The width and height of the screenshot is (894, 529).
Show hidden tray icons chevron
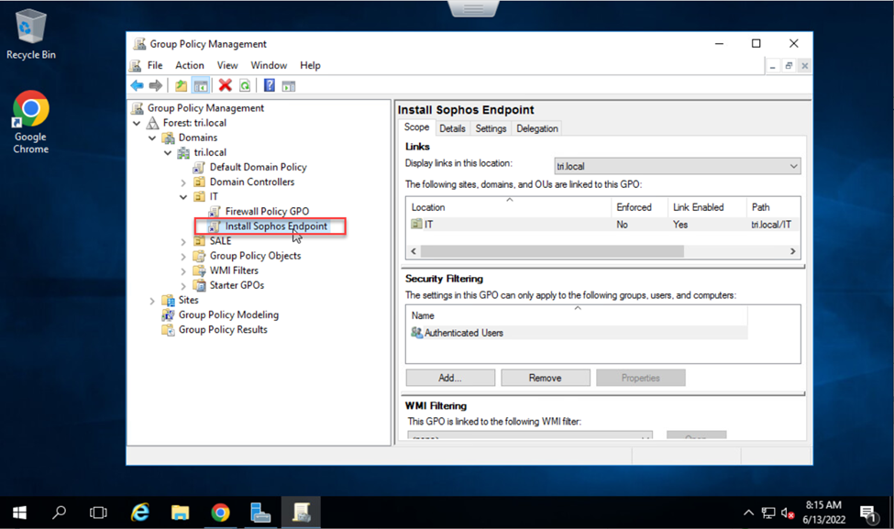pos(748,513)
